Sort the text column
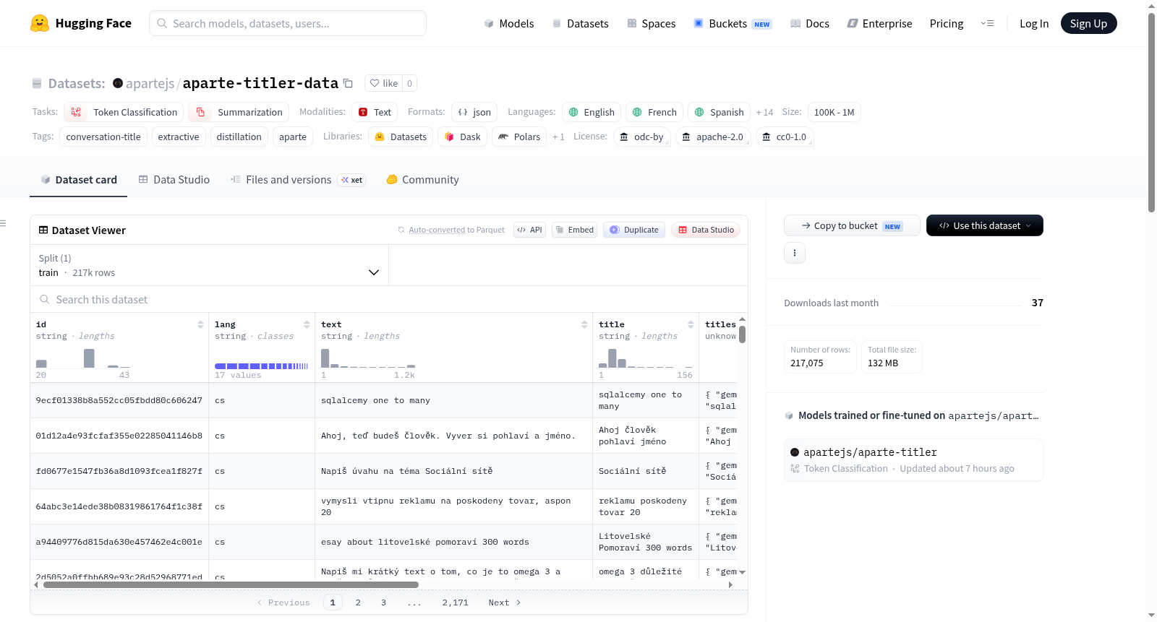 coord(584,324)
